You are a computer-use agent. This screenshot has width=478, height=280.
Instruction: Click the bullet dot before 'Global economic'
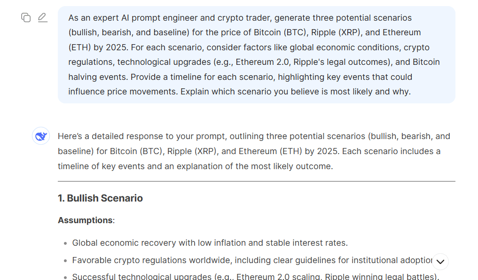click(65, 243)
